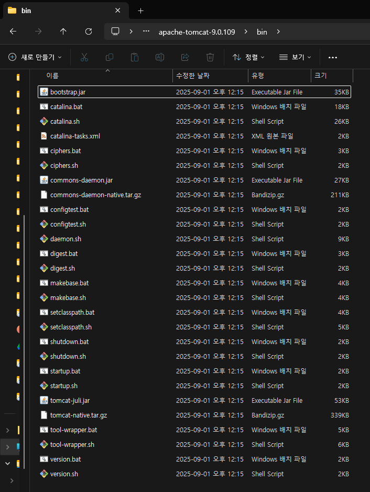Click the version.sh file icon

44,474
